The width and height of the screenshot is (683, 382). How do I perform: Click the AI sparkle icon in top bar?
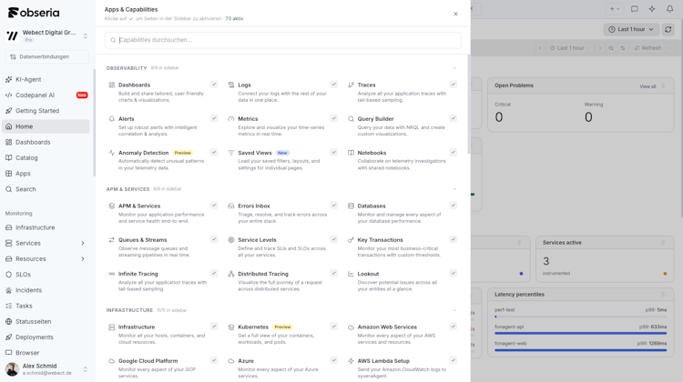coord(652,9)
